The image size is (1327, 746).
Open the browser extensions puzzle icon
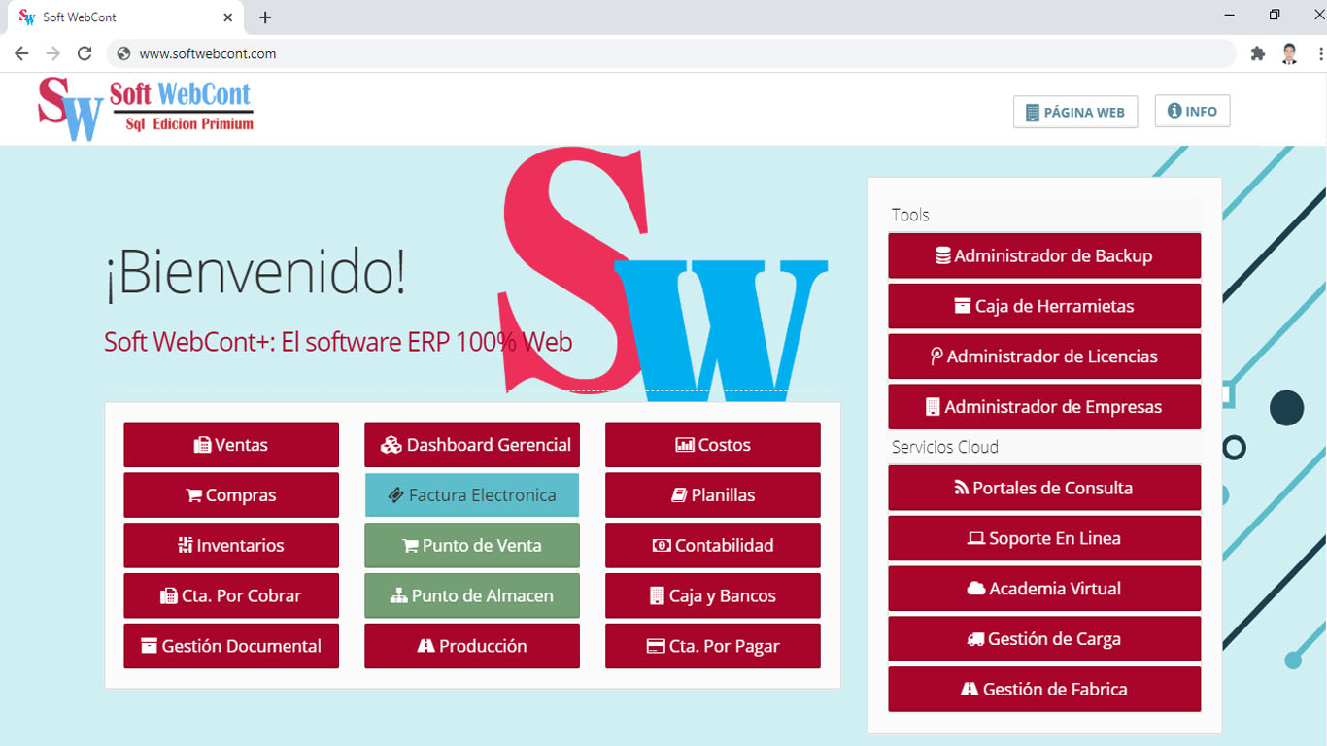coord(1258,53)
